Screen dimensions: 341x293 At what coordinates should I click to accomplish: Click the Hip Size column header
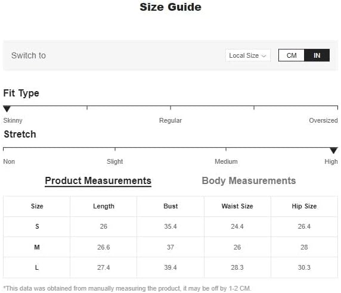click(x=304, y=206)
